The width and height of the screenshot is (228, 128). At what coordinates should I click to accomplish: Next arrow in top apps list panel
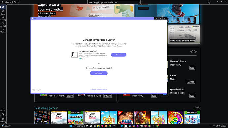pos(195,51)
